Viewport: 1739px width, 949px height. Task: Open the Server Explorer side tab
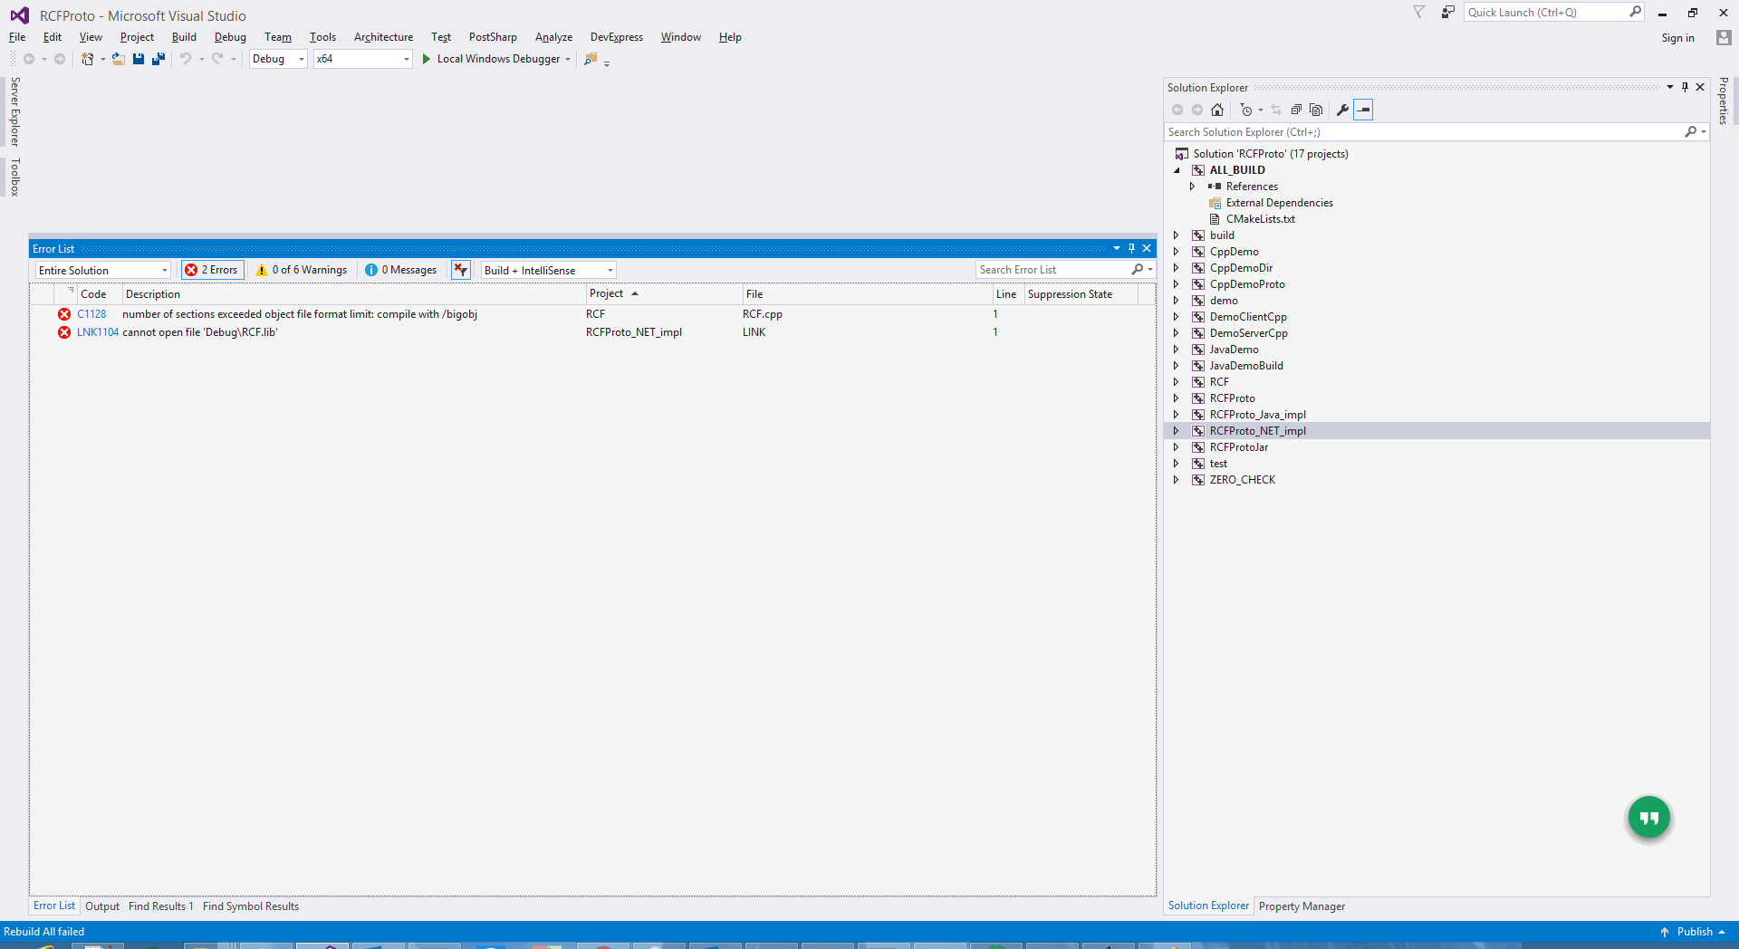pos(14,111)
